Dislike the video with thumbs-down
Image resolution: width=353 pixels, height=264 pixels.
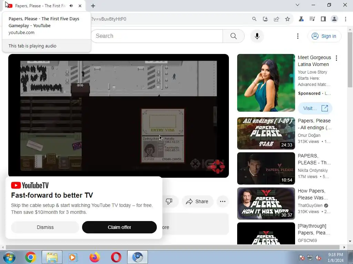[169, 201]
